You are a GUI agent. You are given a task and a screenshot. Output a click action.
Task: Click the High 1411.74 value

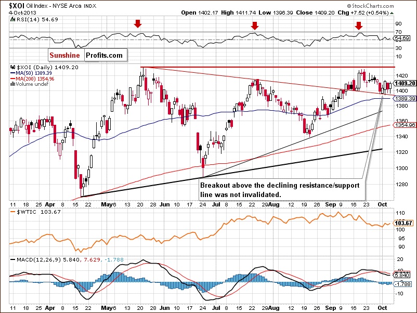point(239,12)
